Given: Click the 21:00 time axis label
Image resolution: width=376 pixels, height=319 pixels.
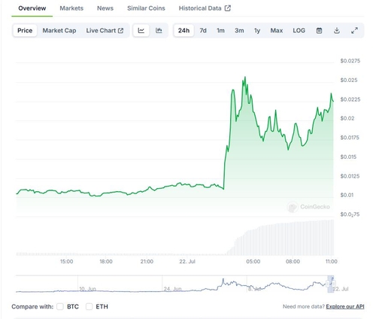Looking at the screenshot, I should [x=147, y=262].
